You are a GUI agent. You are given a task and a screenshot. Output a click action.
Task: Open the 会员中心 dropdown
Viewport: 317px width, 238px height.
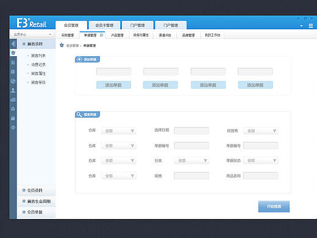[32, 35]
